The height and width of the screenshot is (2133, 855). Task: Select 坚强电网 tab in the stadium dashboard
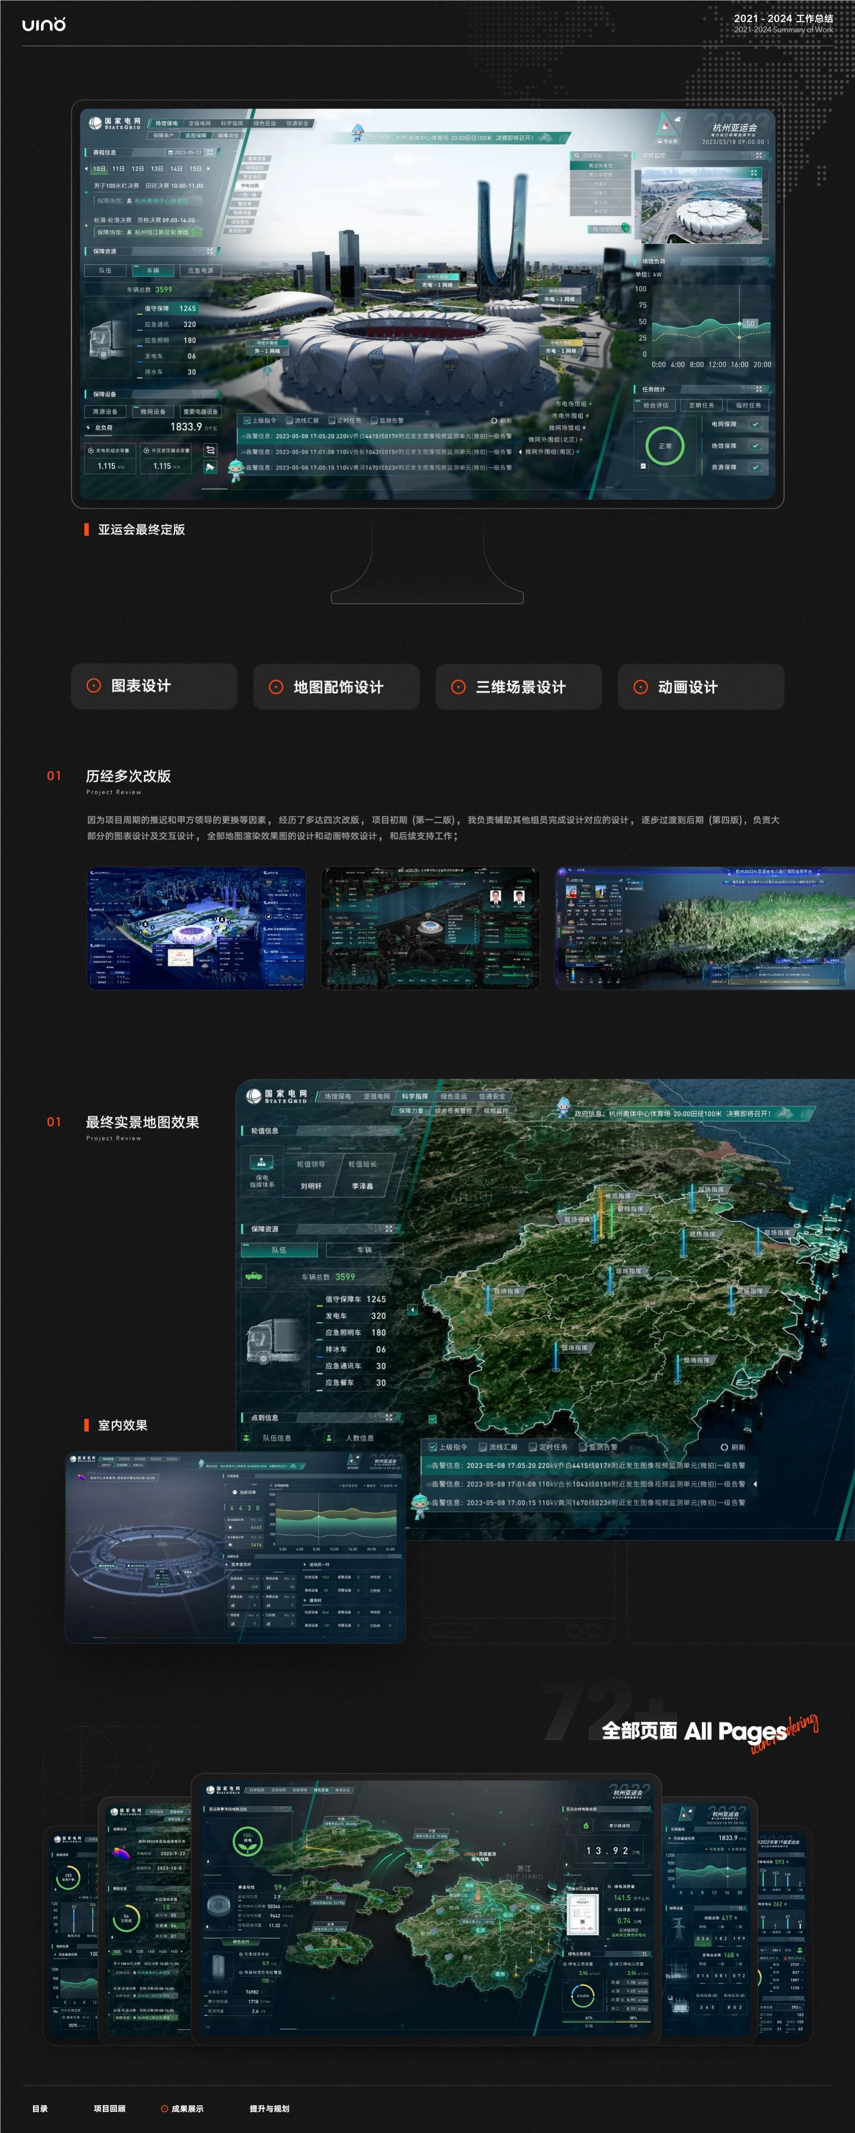[x=200, y=123]
